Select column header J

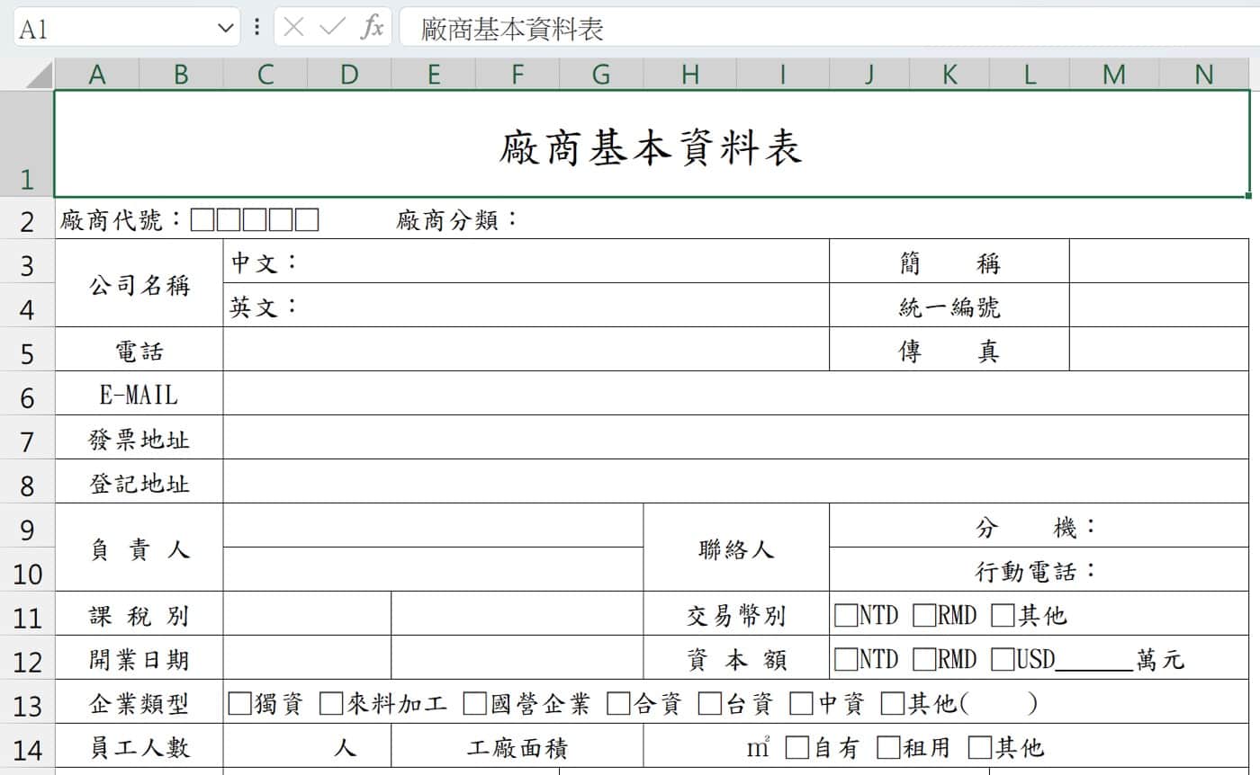tap(869, 75)
